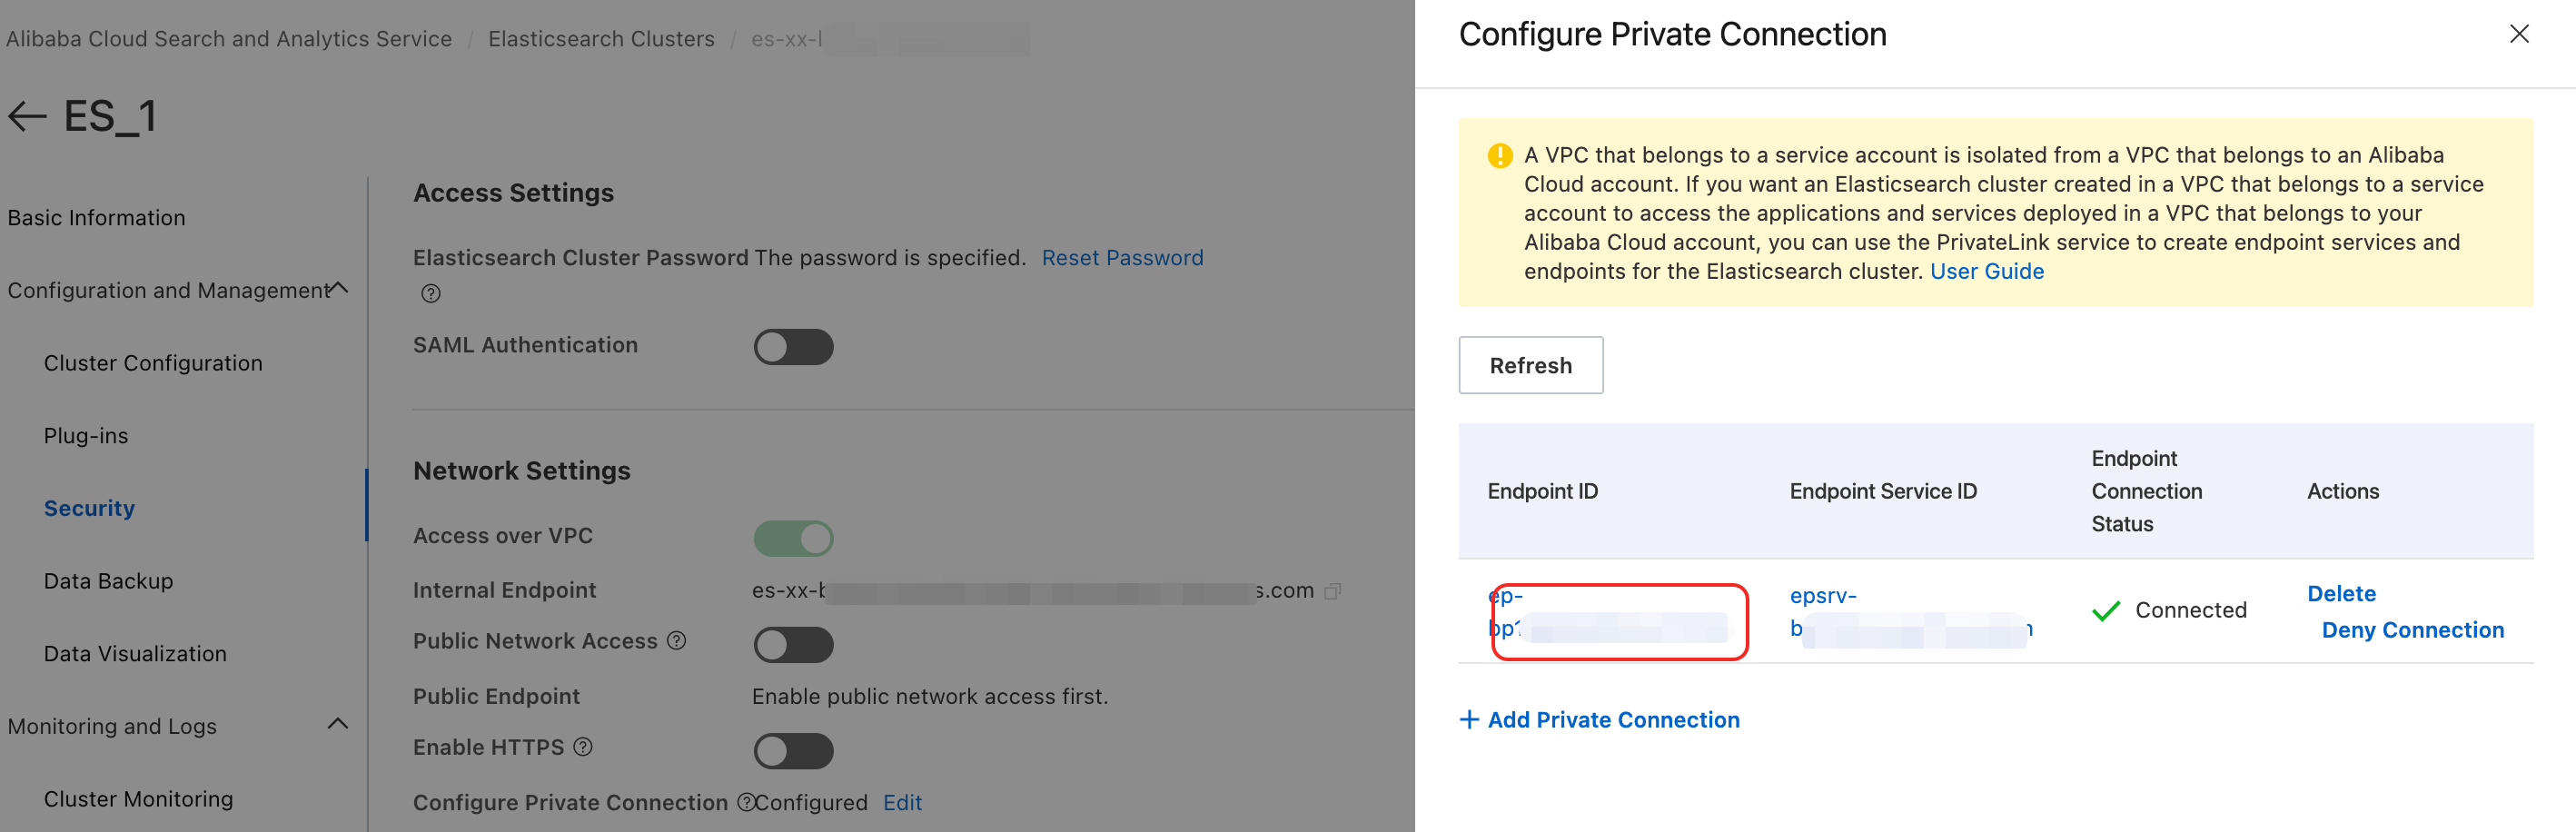This screenshot has width=2576, height=832.
Task: Click the yellow warning icon in the notice
Action: pos(1499,156)
